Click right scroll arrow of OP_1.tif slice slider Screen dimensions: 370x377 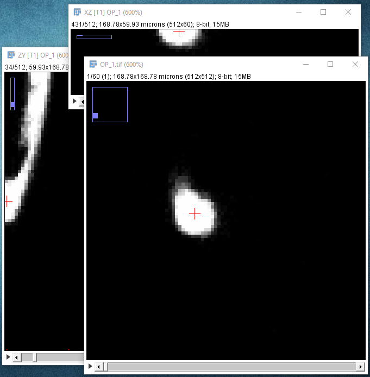coord(361,367)
